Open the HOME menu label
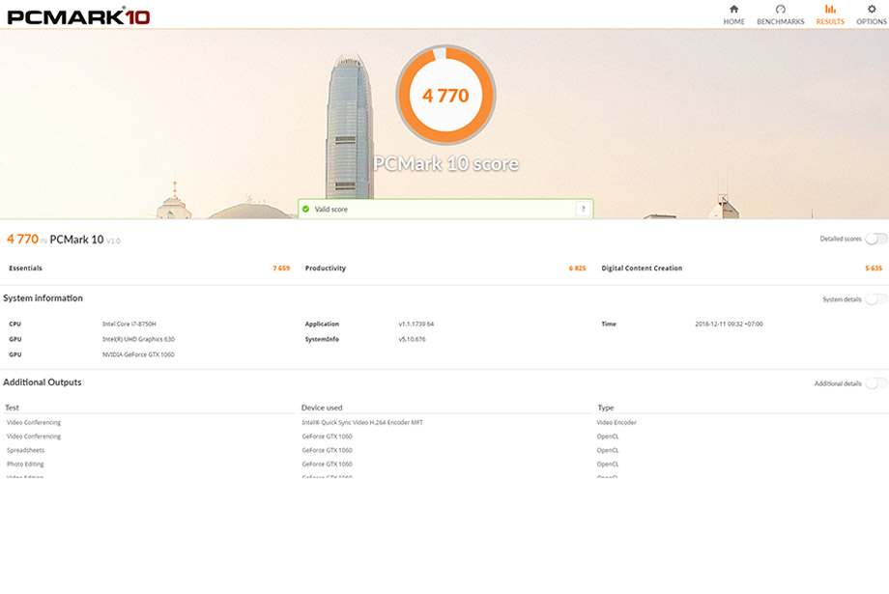This screenshot has height=594, width=889. tap(733, 21)
